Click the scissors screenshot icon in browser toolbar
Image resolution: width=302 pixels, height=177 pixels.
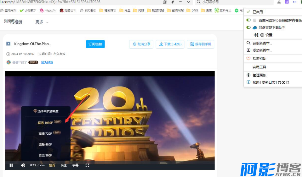(279, 2)
